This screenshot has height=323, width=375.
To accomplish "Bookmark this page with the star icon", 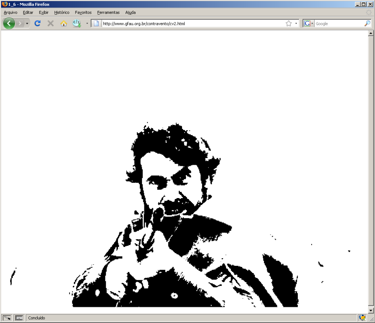I will (289, 23).
